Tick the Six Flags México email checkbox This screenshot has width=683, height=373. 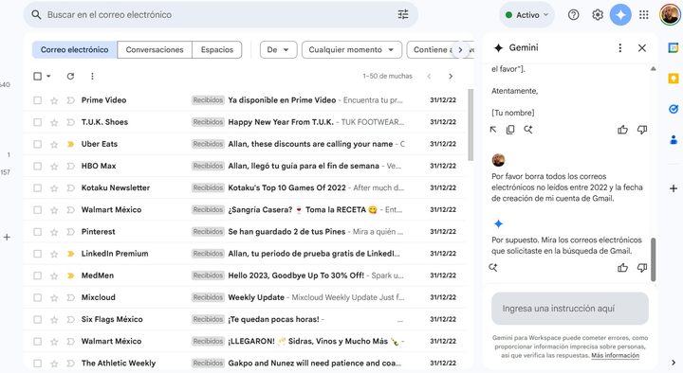click(37, 320)
